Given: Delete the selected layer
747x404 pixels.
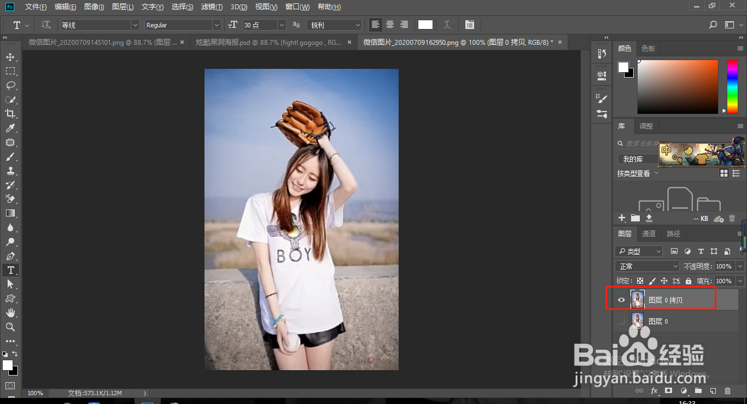Looking at the screenshot, I should coord(727,391).
